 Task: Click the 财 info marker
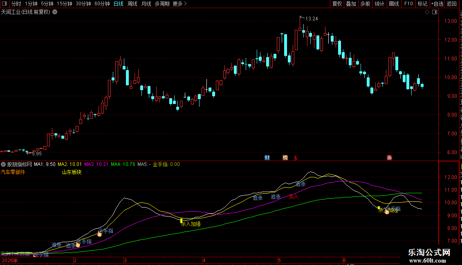click(267, 158)
